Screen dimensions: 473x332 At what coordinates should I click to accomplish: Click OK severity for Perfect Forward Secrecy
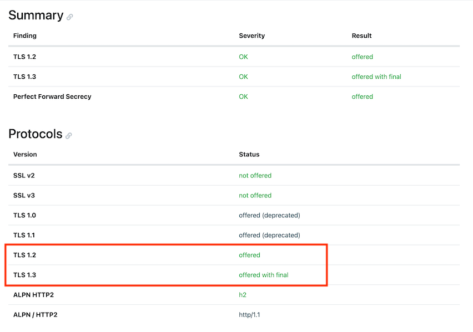[243, 96]
